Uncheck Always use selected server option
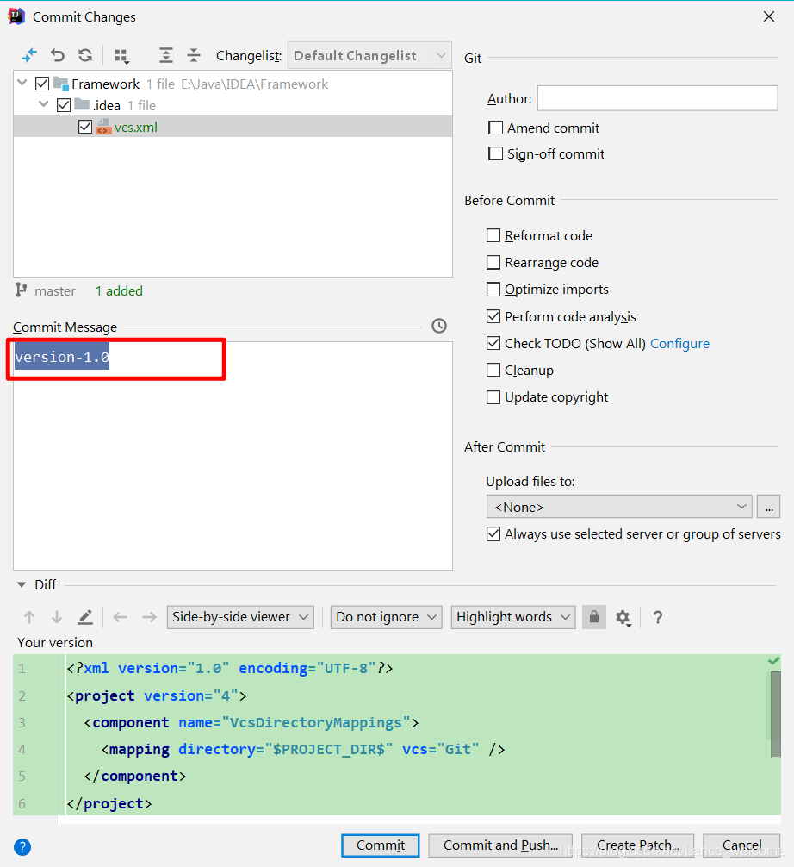The width and height of the screenshot is (794, 867). (493, 534)
